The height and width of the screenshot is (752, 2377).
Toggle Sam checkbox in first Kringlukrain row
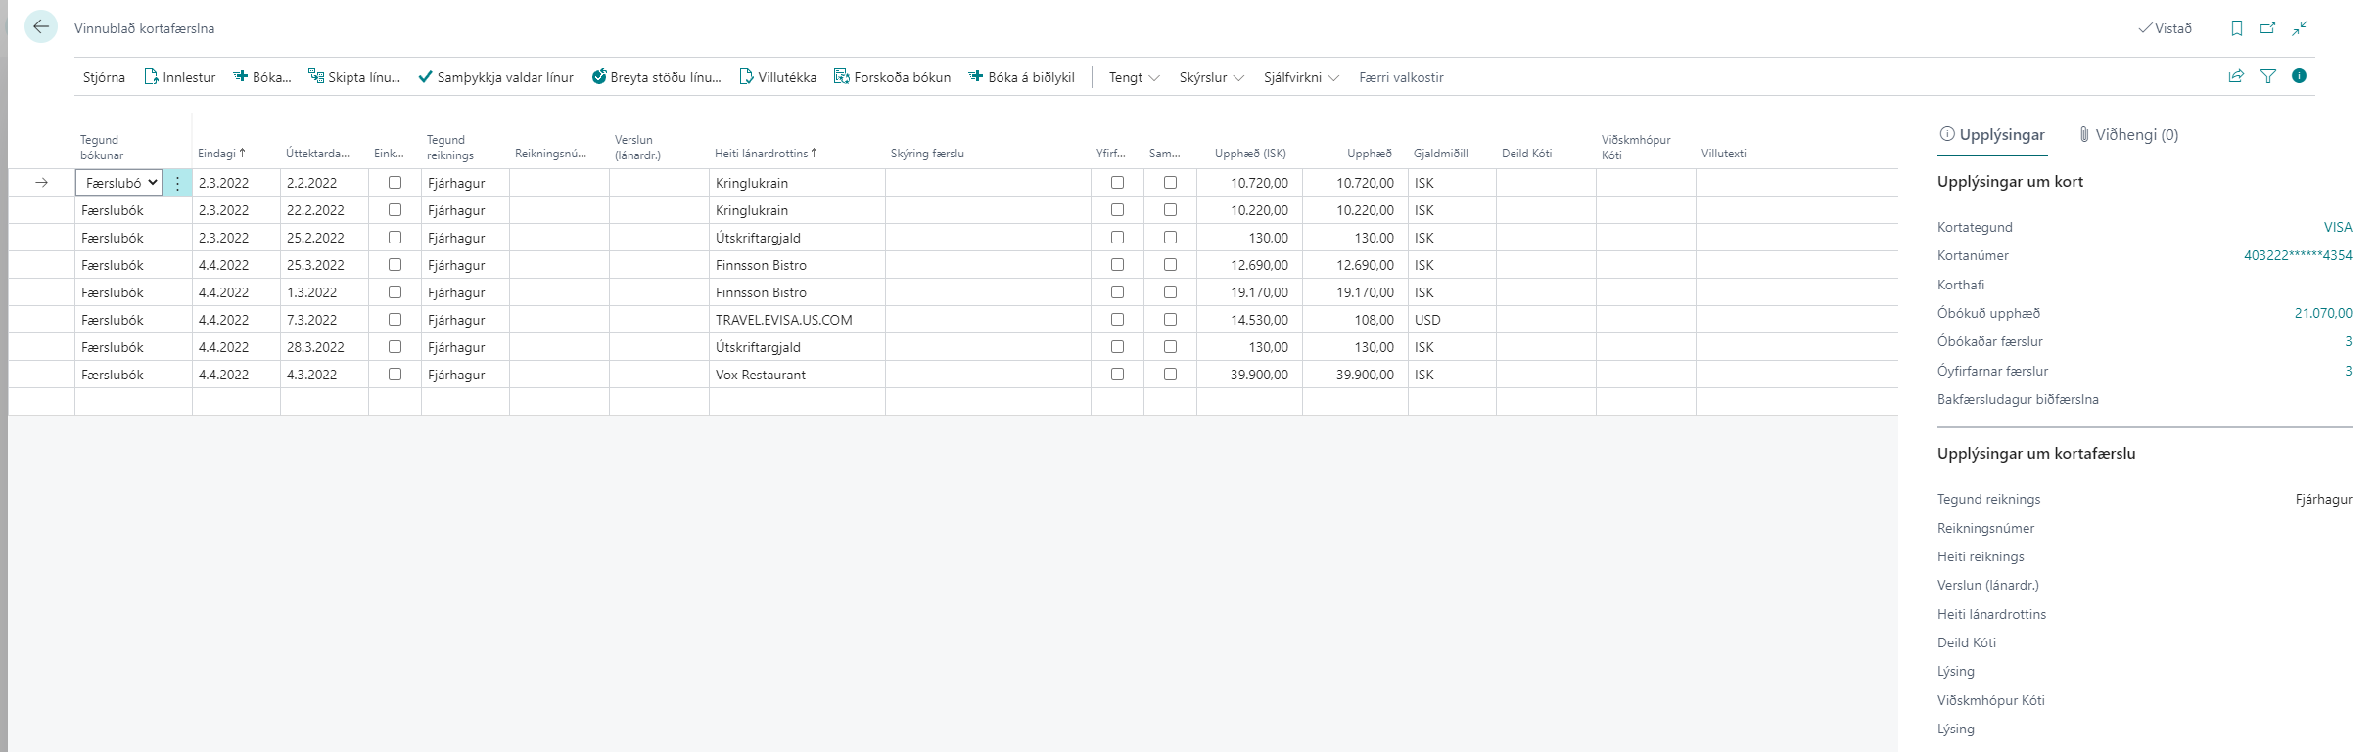point(1170,183)
